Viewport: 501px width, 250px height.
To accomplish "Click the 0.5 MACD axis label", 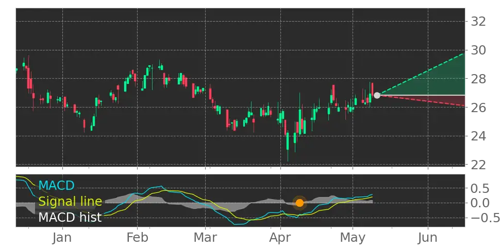I will (481, 188).
